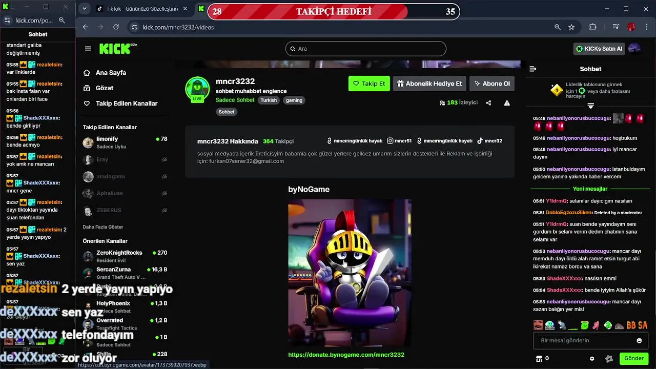The height and width of the screenshot is (369, 656).
Task: Click the Gönder send button
Action: click(x=634, y=358)
